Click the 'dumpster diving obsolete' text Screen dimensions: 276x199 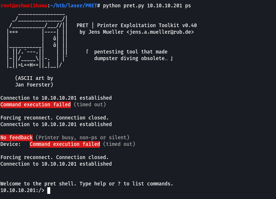coord(129,58)
